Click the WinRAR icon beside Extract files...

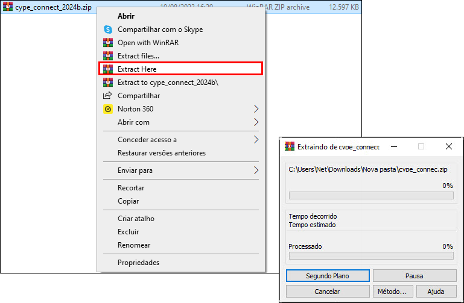pos(108,56)
